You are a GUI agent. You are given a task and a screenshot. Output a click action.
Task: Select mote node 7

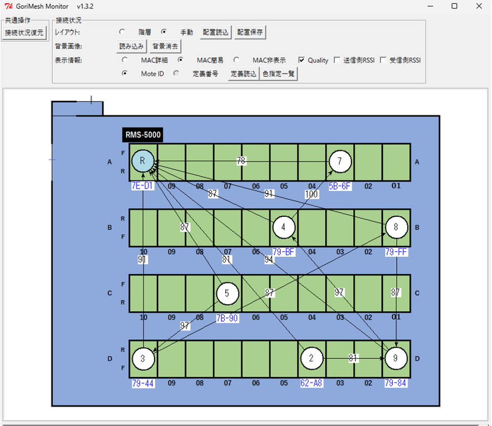pyautogui.click(x=340, y=161)
